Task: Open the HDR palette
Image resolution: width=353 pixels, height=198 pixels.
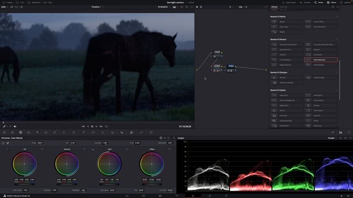Action: click(x=29, y=133)
